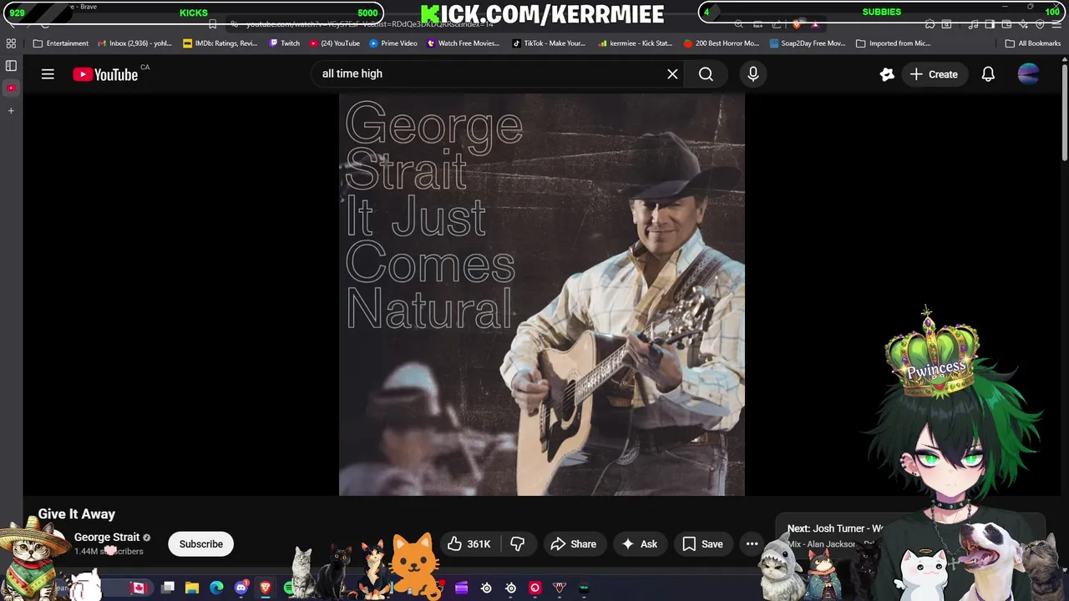1069x601 pixels.
Task: Open the (24) YouTube bookmark
Action: pos(335,43)
